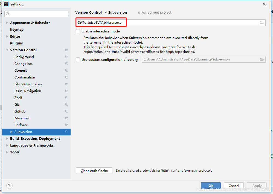Viewport: 273px width, 194px height.
Task: Open help with the question mark button
Action: (9, 186)
